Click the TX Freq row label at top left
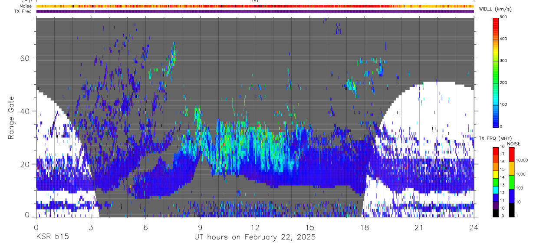 pyautogui.click(x=23, y=11)
